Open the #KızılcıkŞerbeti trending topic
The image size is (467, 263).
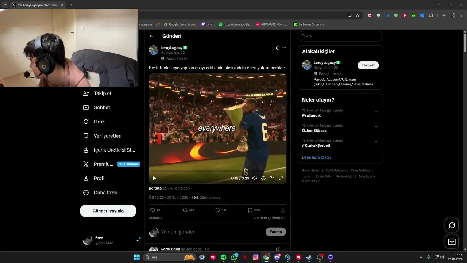click(316, 145)
